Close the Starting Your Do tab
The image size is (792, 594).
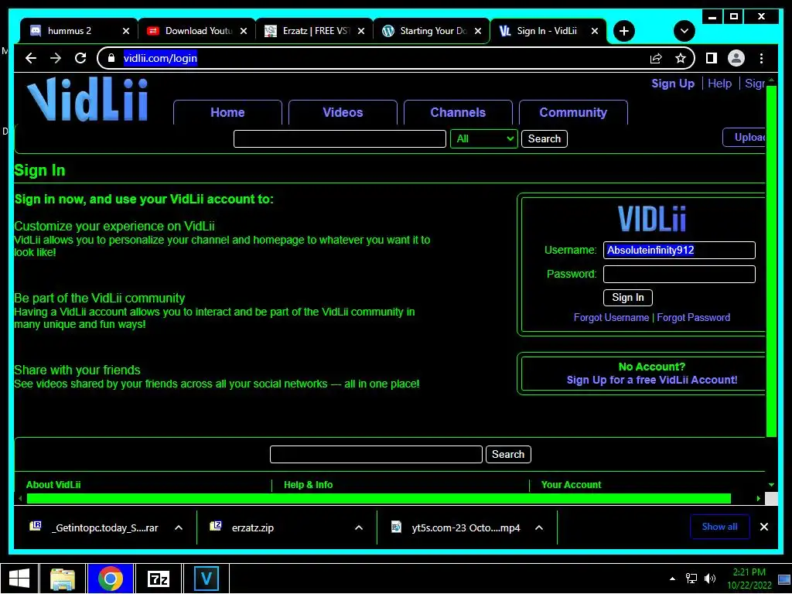(478, 31)
